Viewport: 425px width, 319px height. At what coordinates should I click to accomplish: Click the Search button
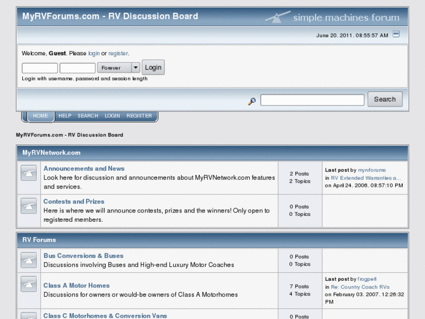click(x=385, y=100)
